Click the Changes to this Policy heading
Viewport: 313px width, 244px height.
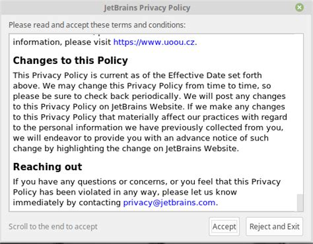[x=71, y=61]
